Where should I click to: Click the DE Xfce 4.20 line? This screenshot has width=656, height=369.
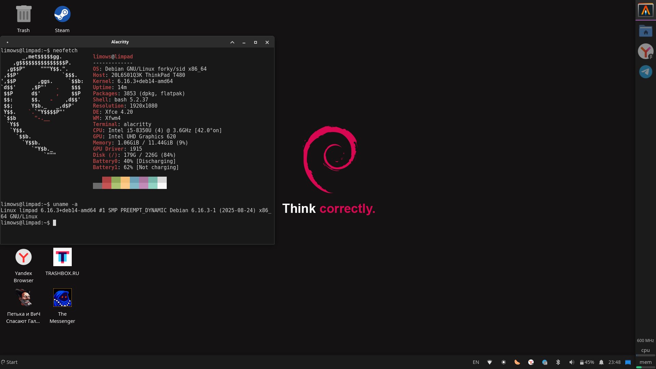pyautogui.click(x=113, y=112)
